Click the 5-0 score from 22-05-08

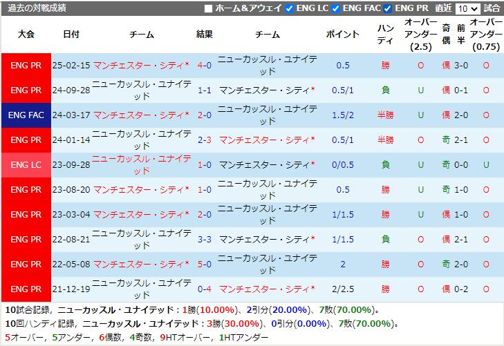[204, 265]
